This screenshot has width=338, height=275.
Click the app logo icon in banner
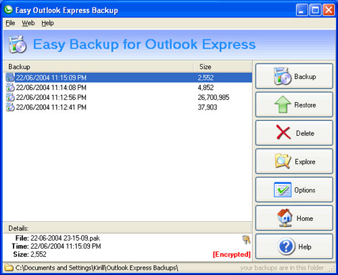(x=18, y=45)
